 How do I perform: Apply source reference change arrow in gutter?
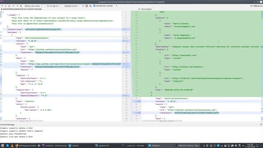pyautogui.click(x=124, y=52)
